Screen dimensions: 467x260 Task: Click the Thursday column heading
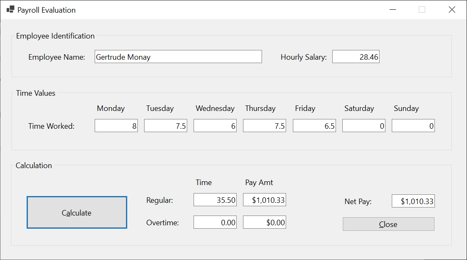point(260,108)
